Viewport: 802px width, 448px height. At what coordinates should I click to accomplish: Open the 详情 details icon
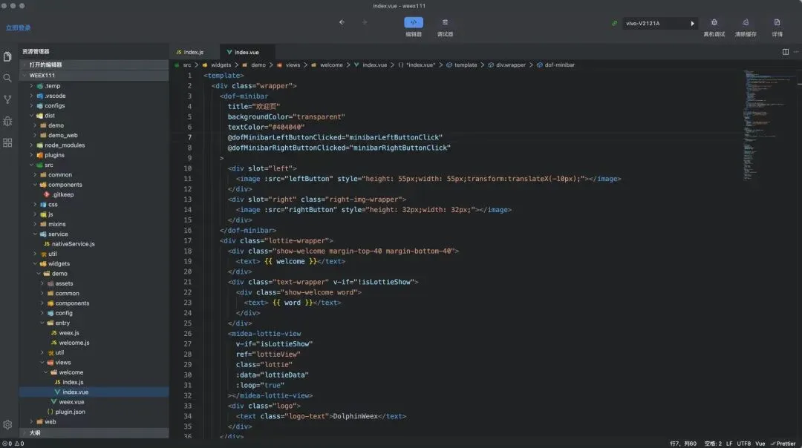[777, 27]
